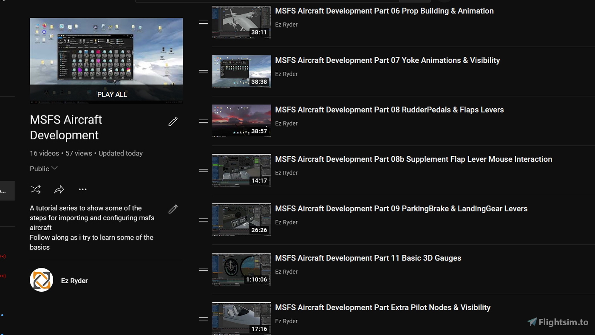
Task: Open the playlist three-dot options menu
Action: pyautogui.click(x=82, y=189)
